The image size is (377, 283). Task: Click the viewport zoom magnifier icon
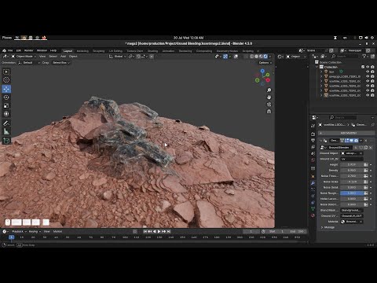point(269,90)
